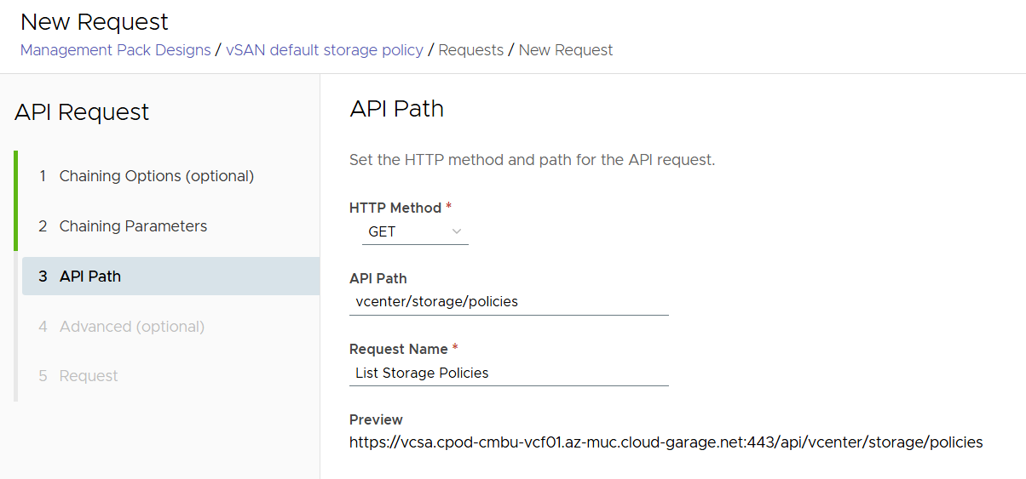Viewport: 1026px width, 479px height.
Task: Focus the API Path text field
Action: point(509,301)
